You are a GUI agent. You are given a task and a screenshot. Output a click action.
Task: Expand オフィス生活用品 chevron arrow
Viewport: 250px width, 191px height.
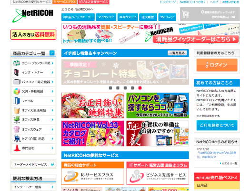pyautogui.click(x=52, y=110)
